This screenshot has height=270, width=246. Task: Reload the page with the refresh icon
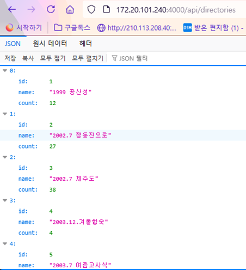[x=51, y=9]
